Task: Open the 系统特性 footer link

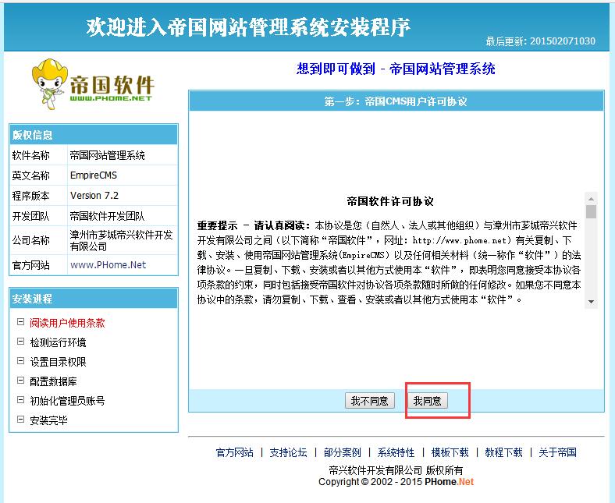Action: (x=396, y=452)
